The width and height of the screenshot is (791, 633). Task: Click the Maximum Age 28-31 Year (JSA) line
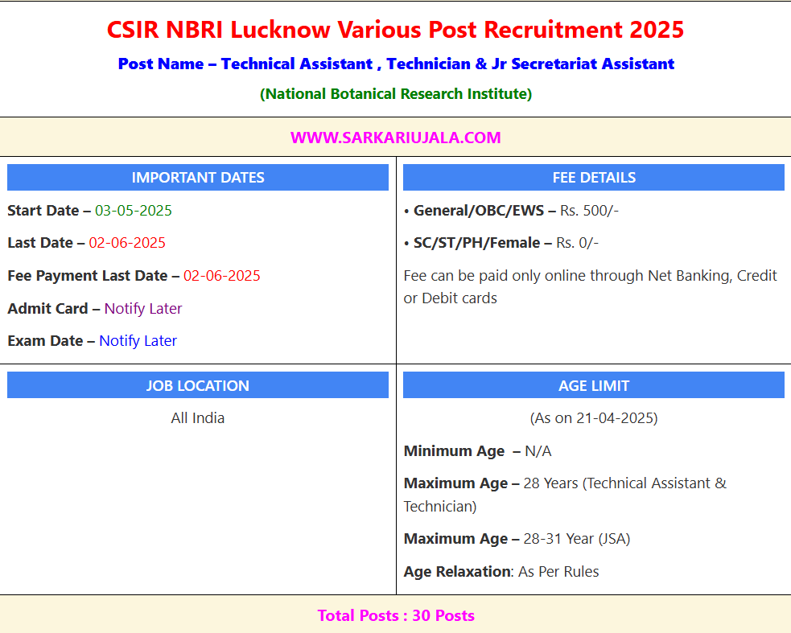517,539
